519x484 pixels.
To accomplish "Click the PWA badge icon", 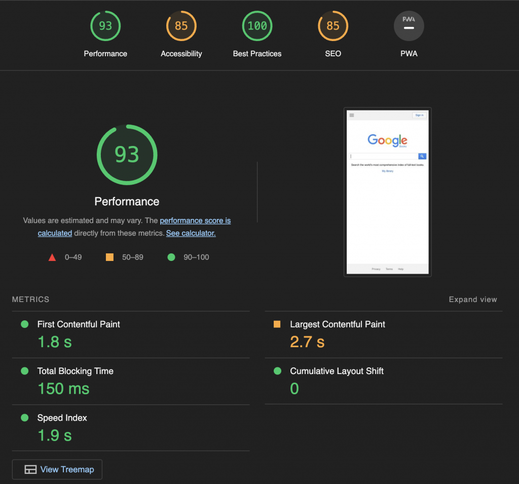I will (409, 26).
